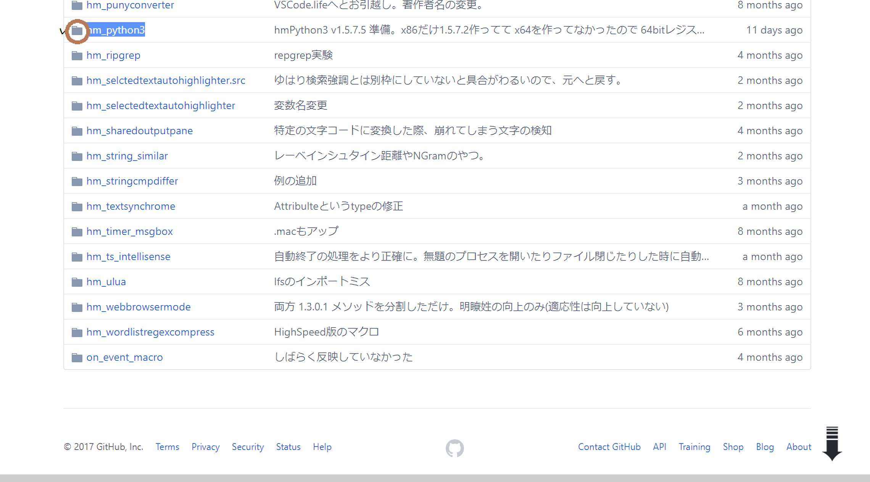Open the HighSpeed版のマクロ commit link
The width and height of the screenshot is (870, 482).
pos(326,332)
